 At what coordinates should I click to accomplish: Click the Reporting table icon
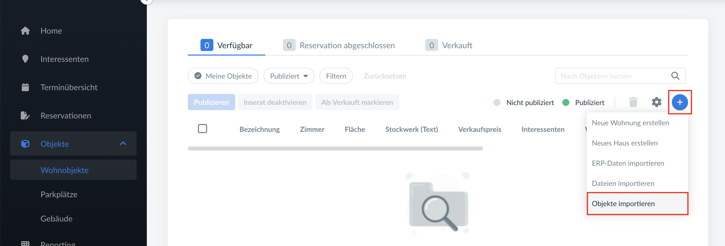click(25, 243)
